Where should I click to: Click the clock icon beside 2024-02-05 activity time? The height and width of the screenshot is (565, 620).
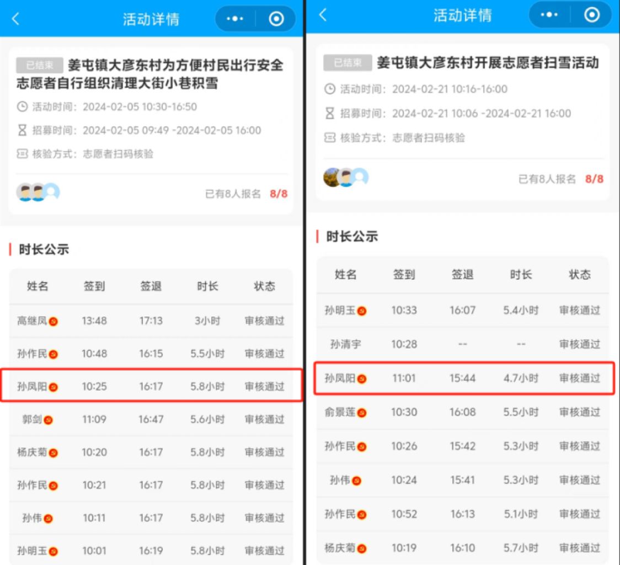click(x=22, y=106)
